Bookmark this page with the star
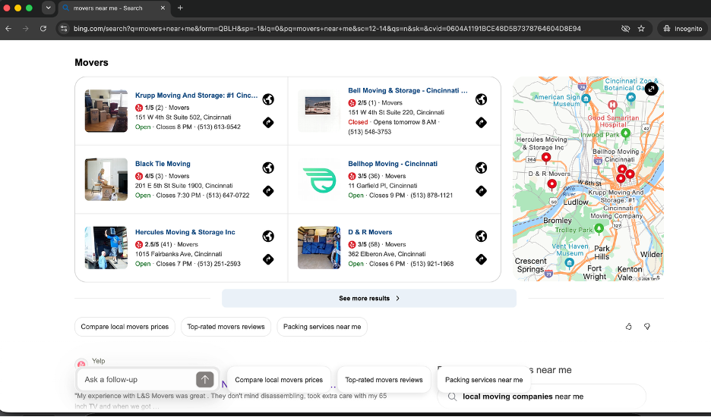Viewport: 711px width, 417px height. [x=641, y=29]
